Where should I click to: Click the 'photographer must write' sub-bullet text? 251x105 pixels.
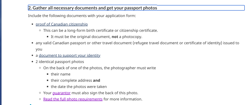coord(100,68)
